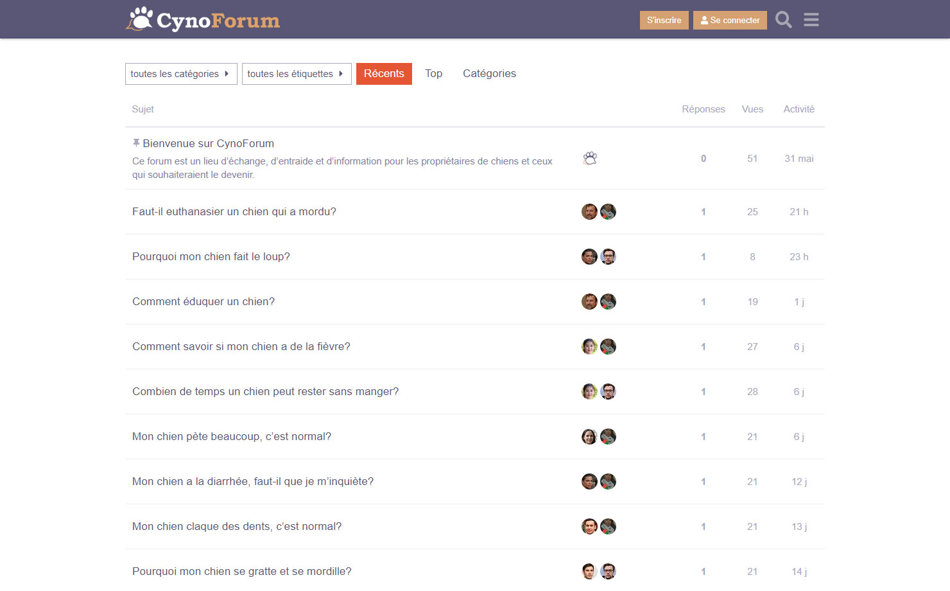950x591 pixels.
Task: Click first avatar on 'Comment éduquer un chien' row
Action: (589, 301)
